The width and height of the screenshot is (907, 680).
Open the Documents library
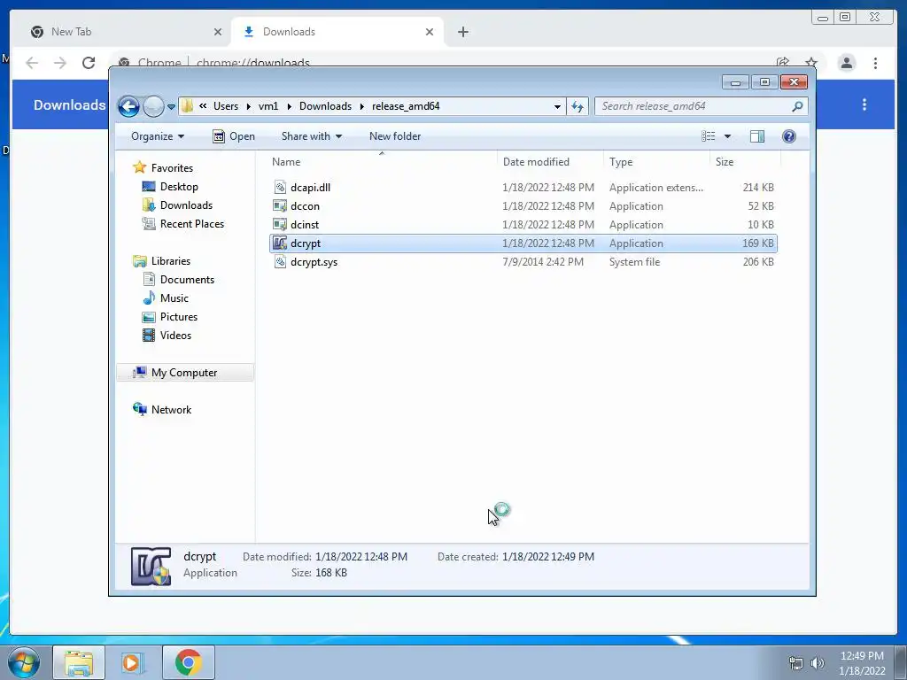(187, 279)
